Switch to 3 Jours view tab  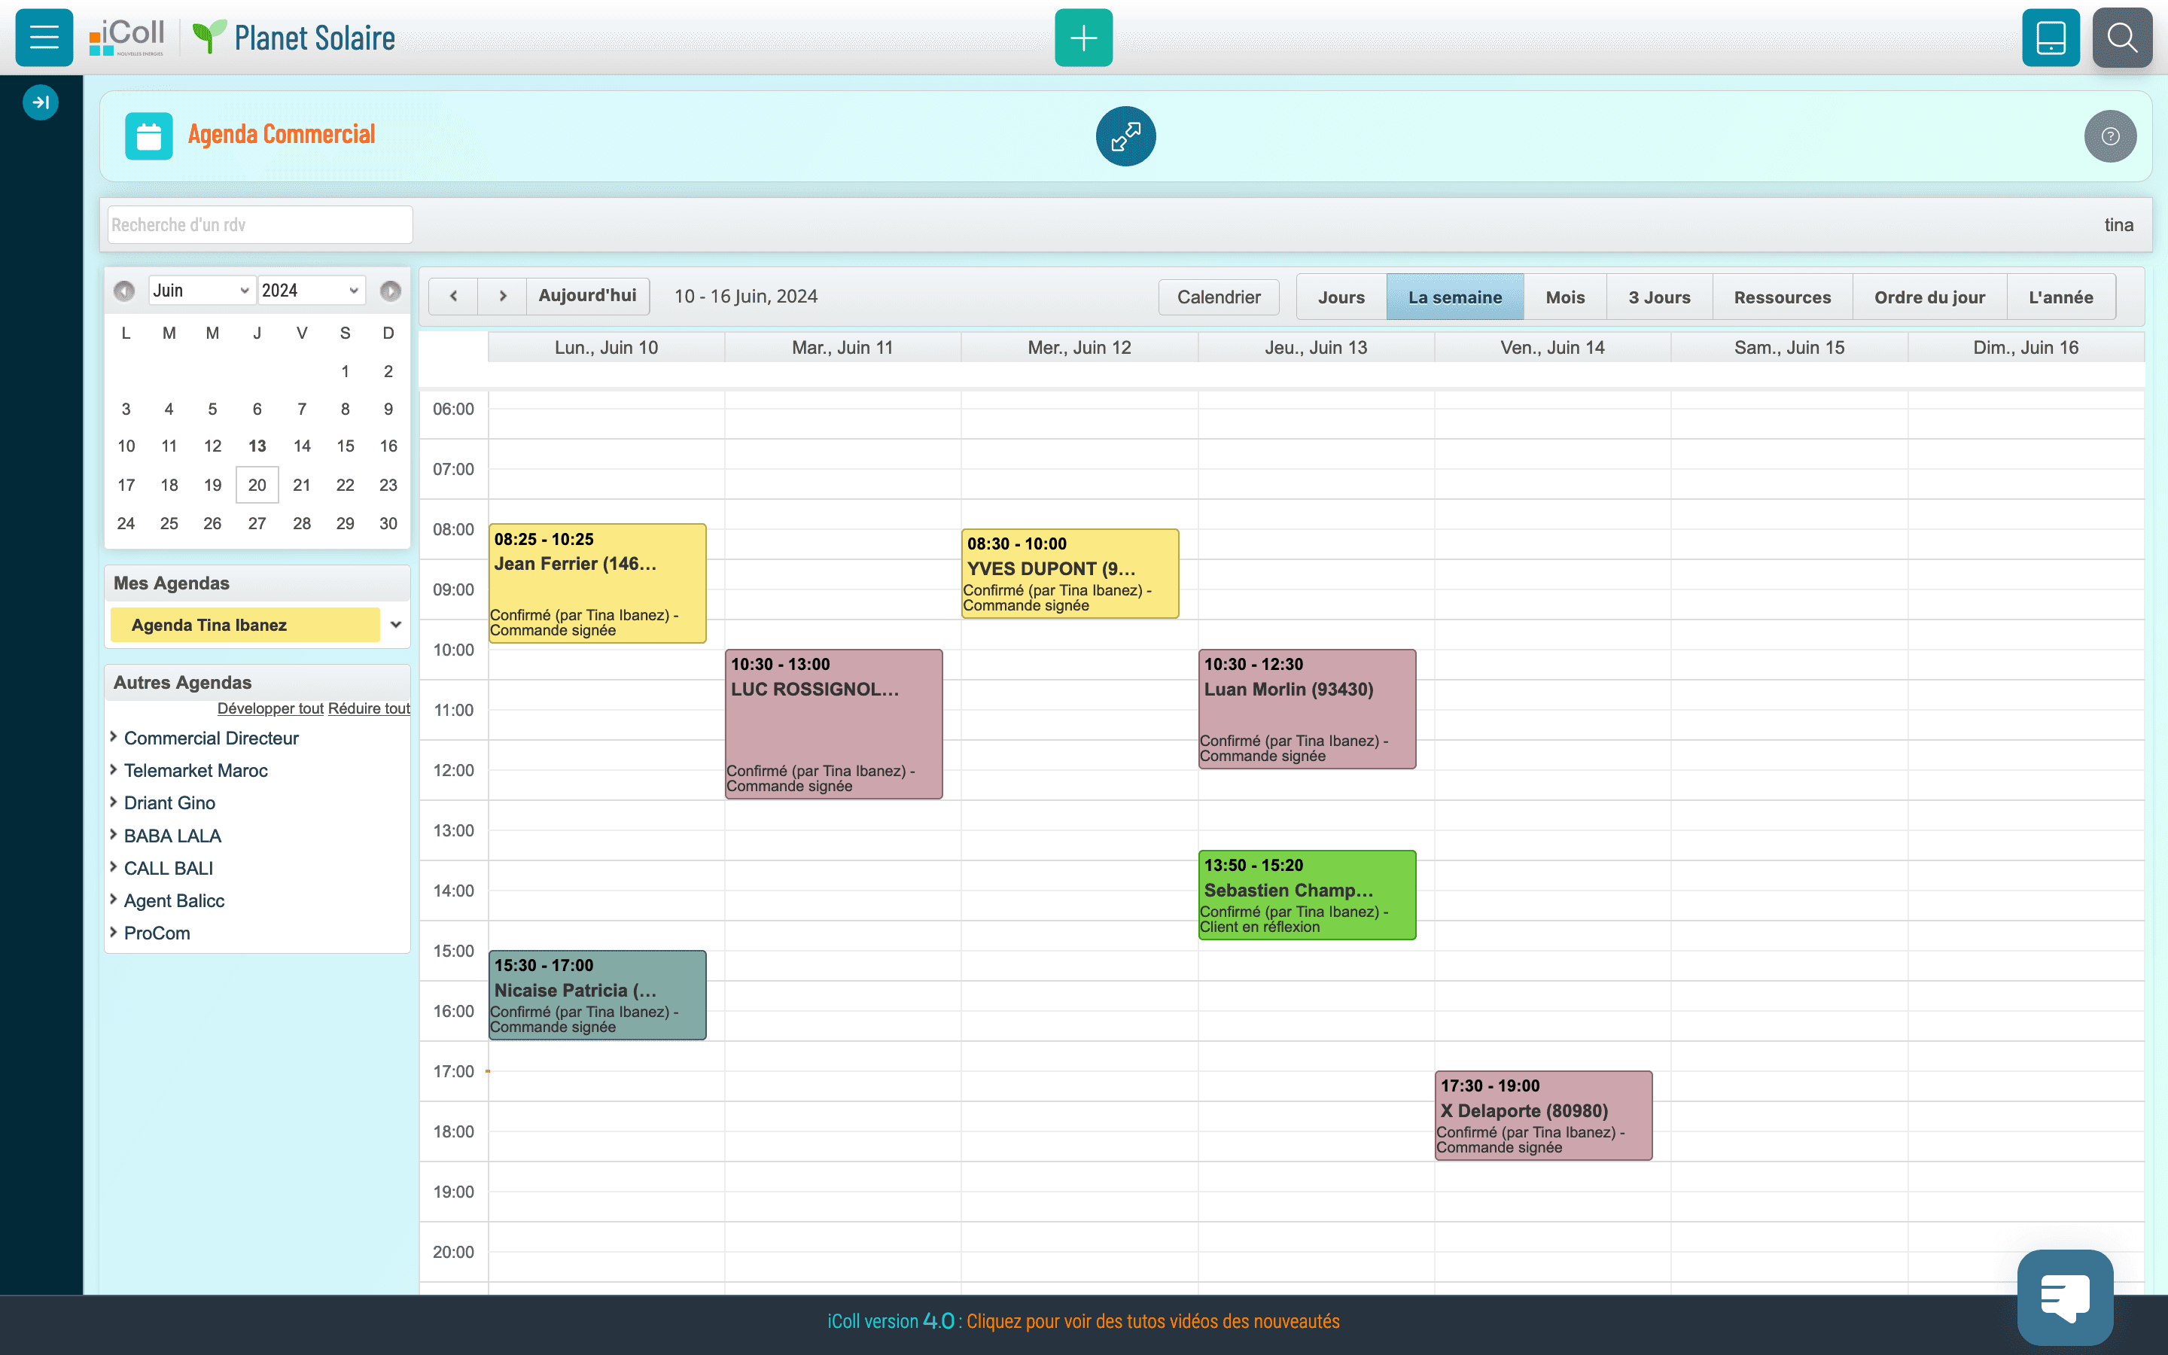coord(1659,297)
